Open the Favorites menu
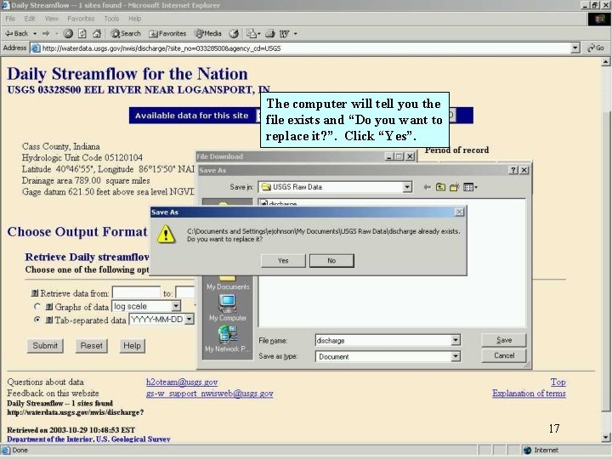Screen dimensions: 612x459 81,19
